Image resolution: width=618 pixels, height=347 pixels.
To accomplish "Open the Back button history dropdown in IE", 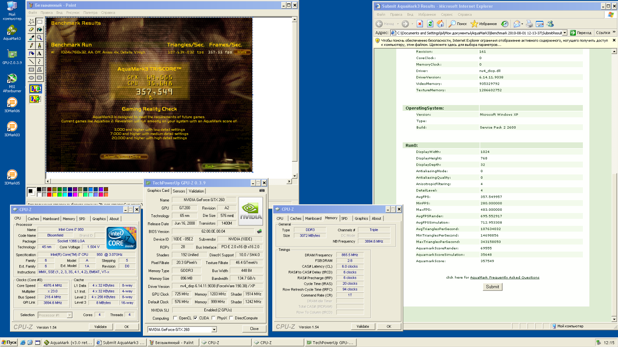I will [x=398, y=24].
